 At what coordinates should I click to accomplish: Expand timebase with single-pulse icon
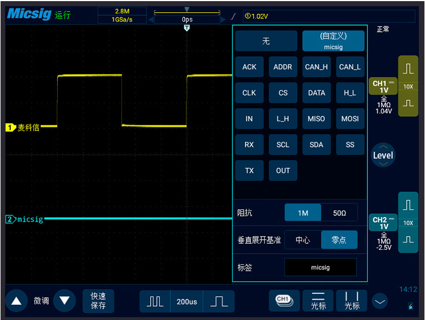219,302
